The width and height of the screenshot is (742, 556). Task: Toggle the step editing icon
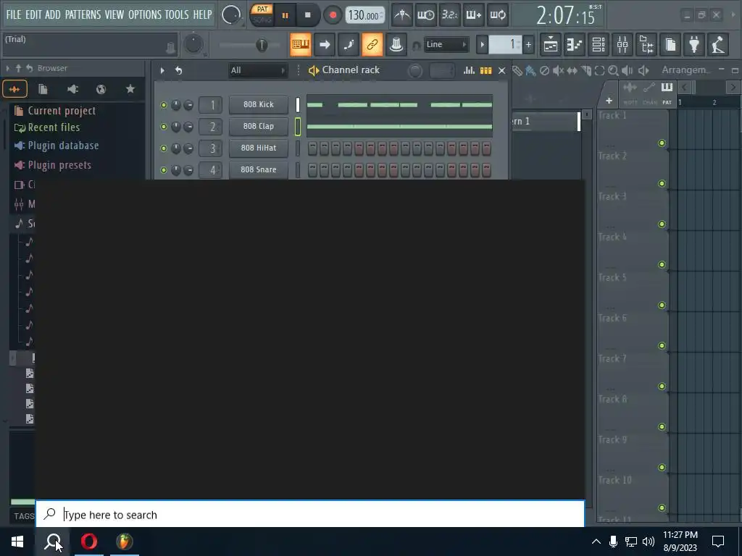[349, 44]
